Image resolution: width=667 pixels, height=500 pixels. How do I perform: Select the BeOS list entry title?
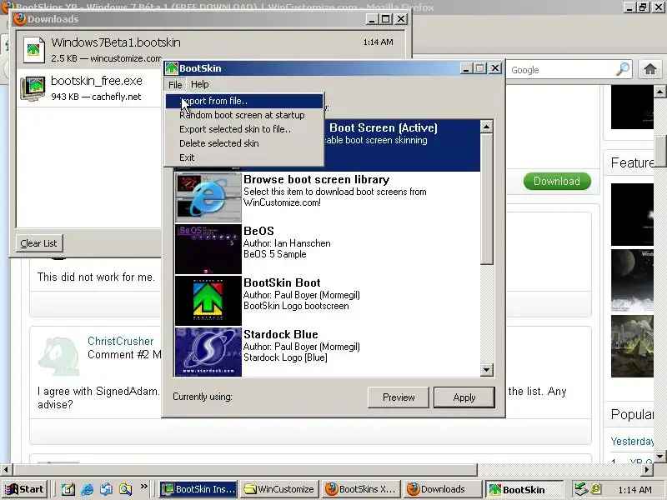pyautogui.click(x=258, y=231)
